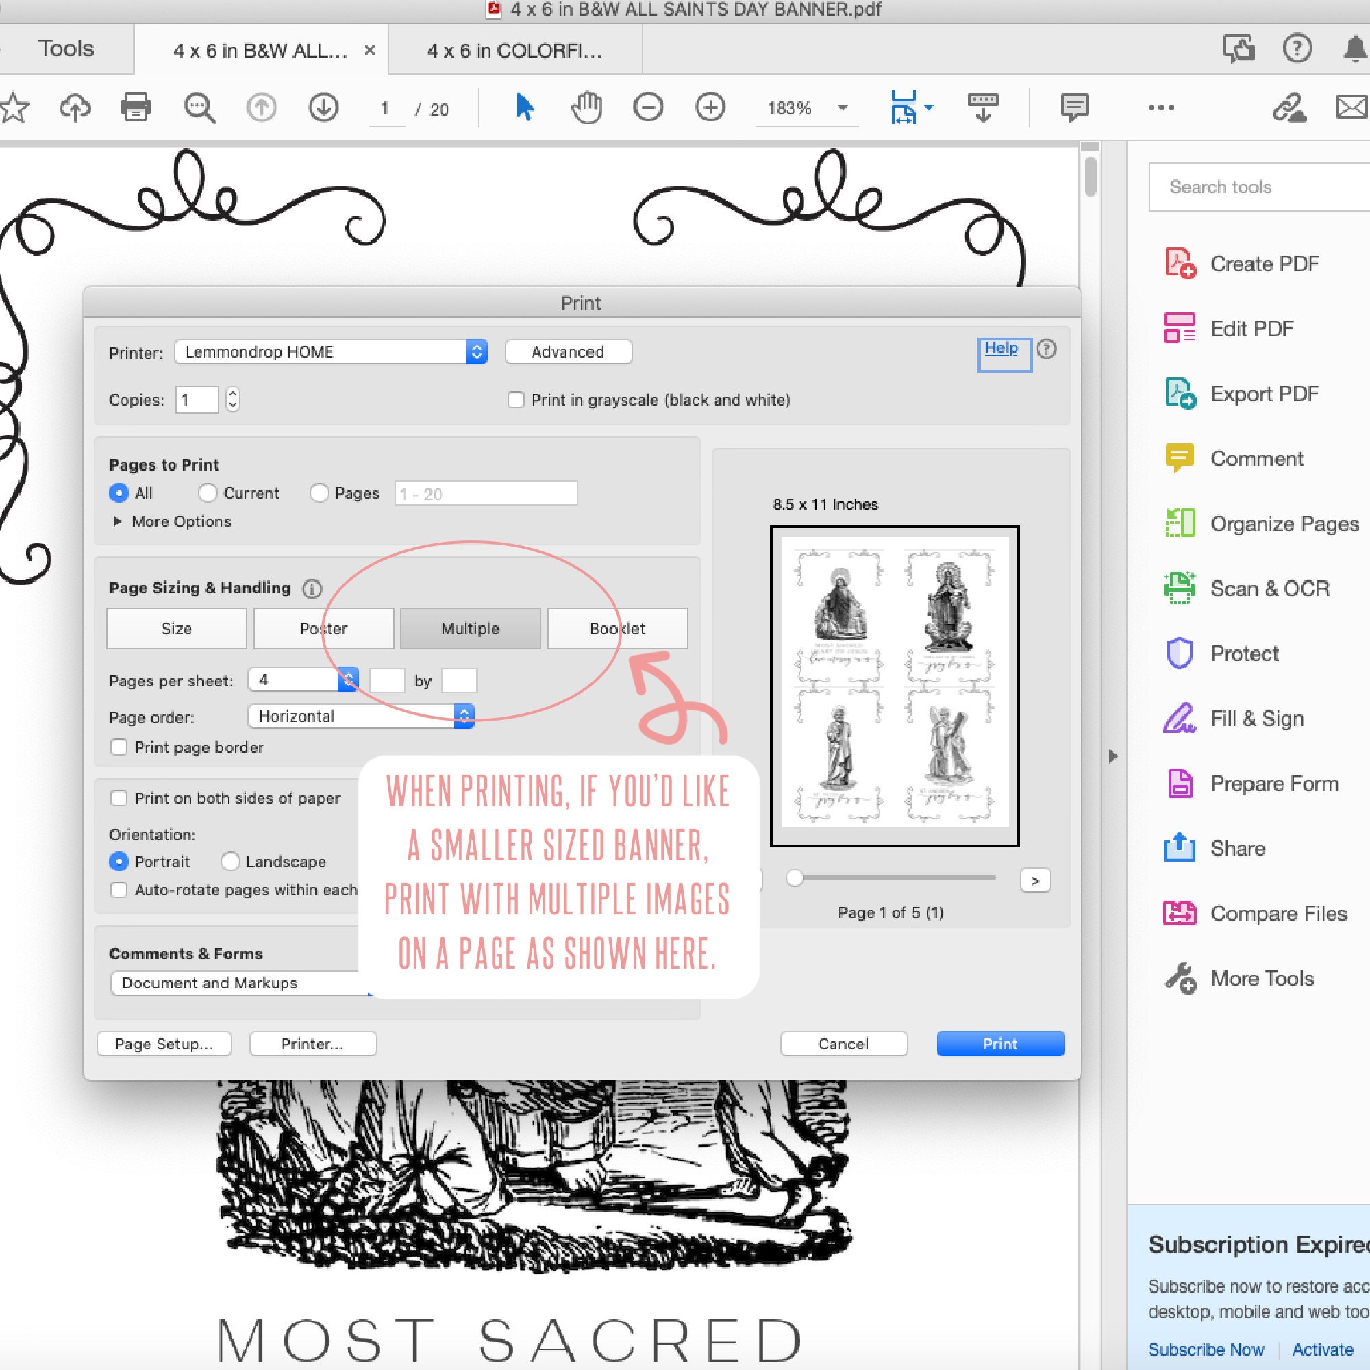Select Portrait orientation
The height and width of the screenshot is (1370, 1370).
[119, 862]
